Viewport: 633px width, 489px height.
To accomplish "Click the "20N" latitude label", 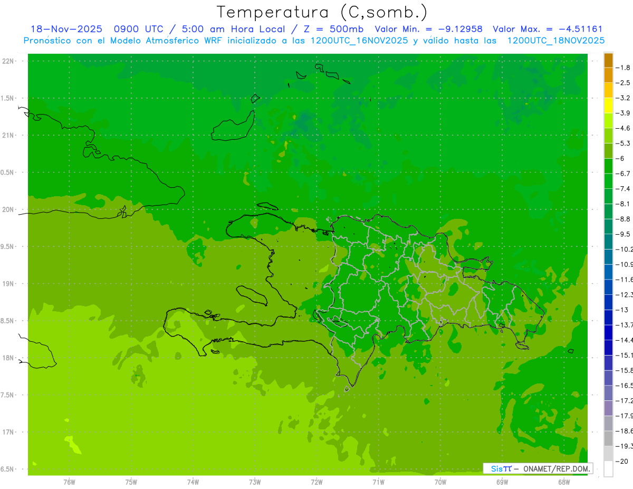I will (9, 209).
